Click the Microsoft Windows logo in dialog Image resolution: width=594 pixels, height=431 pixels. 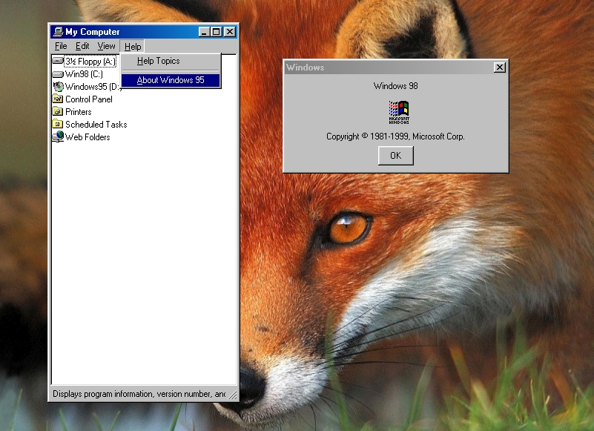(399, 112)
